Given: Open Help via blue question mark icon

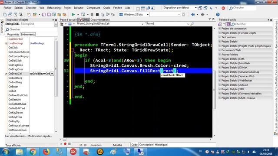Looking at the screenshot, I should (x=218, y=14).
